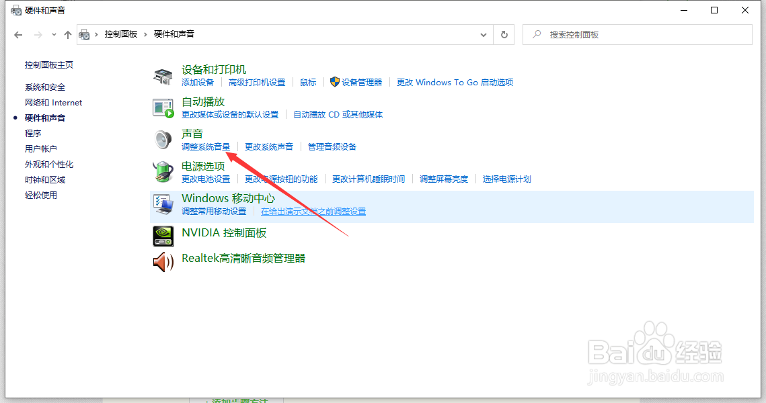The image size is (766, 403).
Task: Refresh the control panel view
Action: (x=504, y=35)
